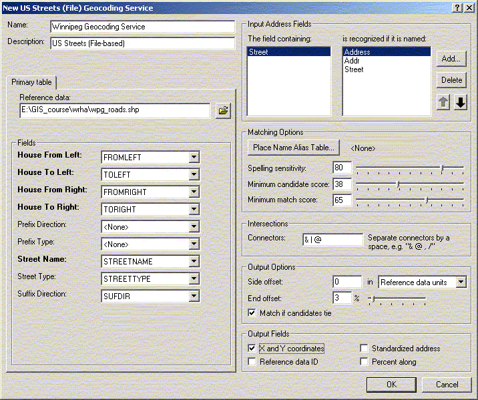Expand the Prefix Direction dropdown
478x400 pixels.
pyautogui.click(x=194, y=227)
